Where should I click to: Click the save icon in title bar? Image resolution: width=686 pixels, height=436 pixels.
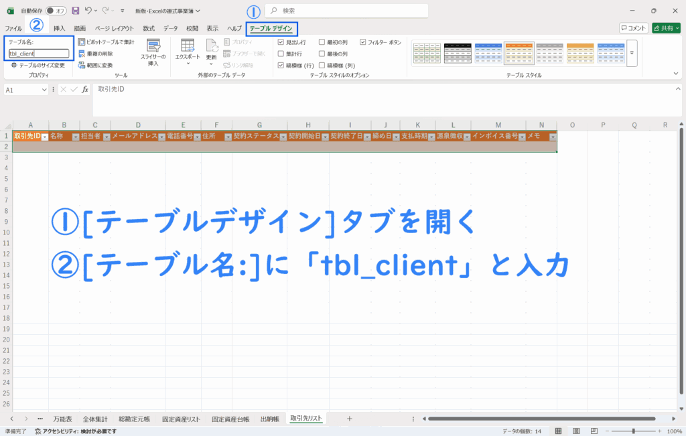pyautogui.click(x=75, y=11)
